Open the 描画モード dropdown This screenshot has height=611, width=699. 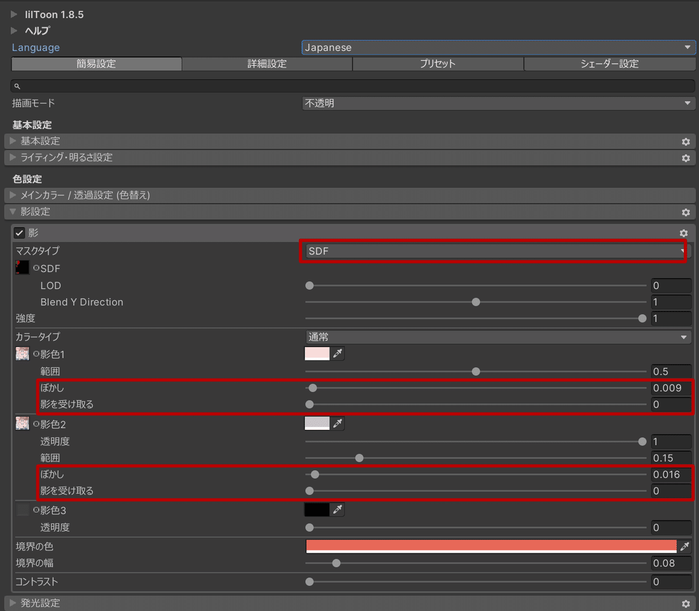click(499, 103)
